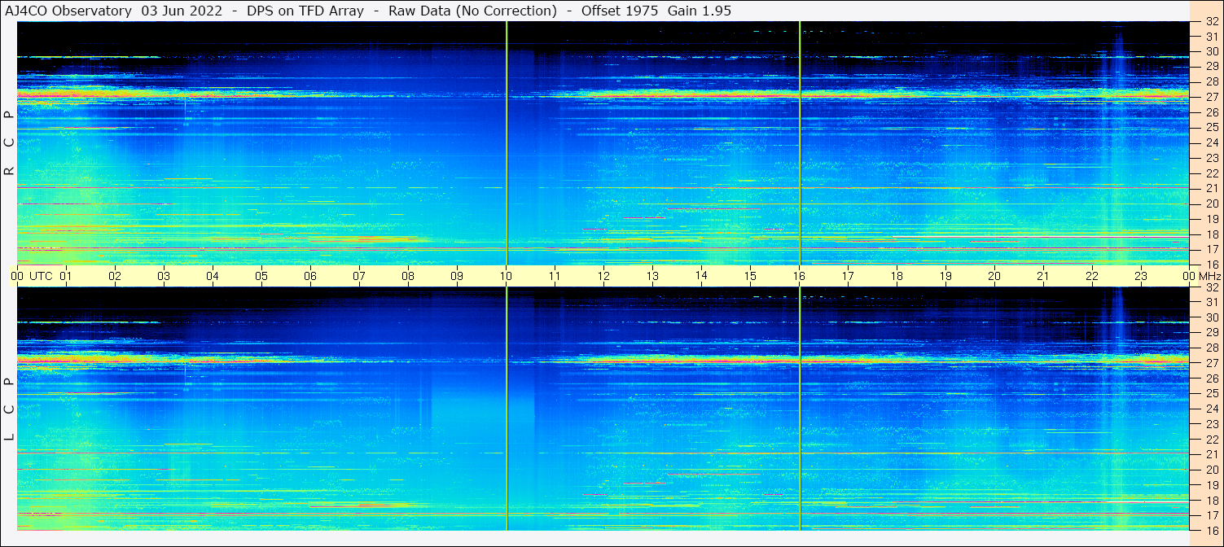
Task: Click the 30 MHz tick of the RCP panel
Action: coord(1212,51)
